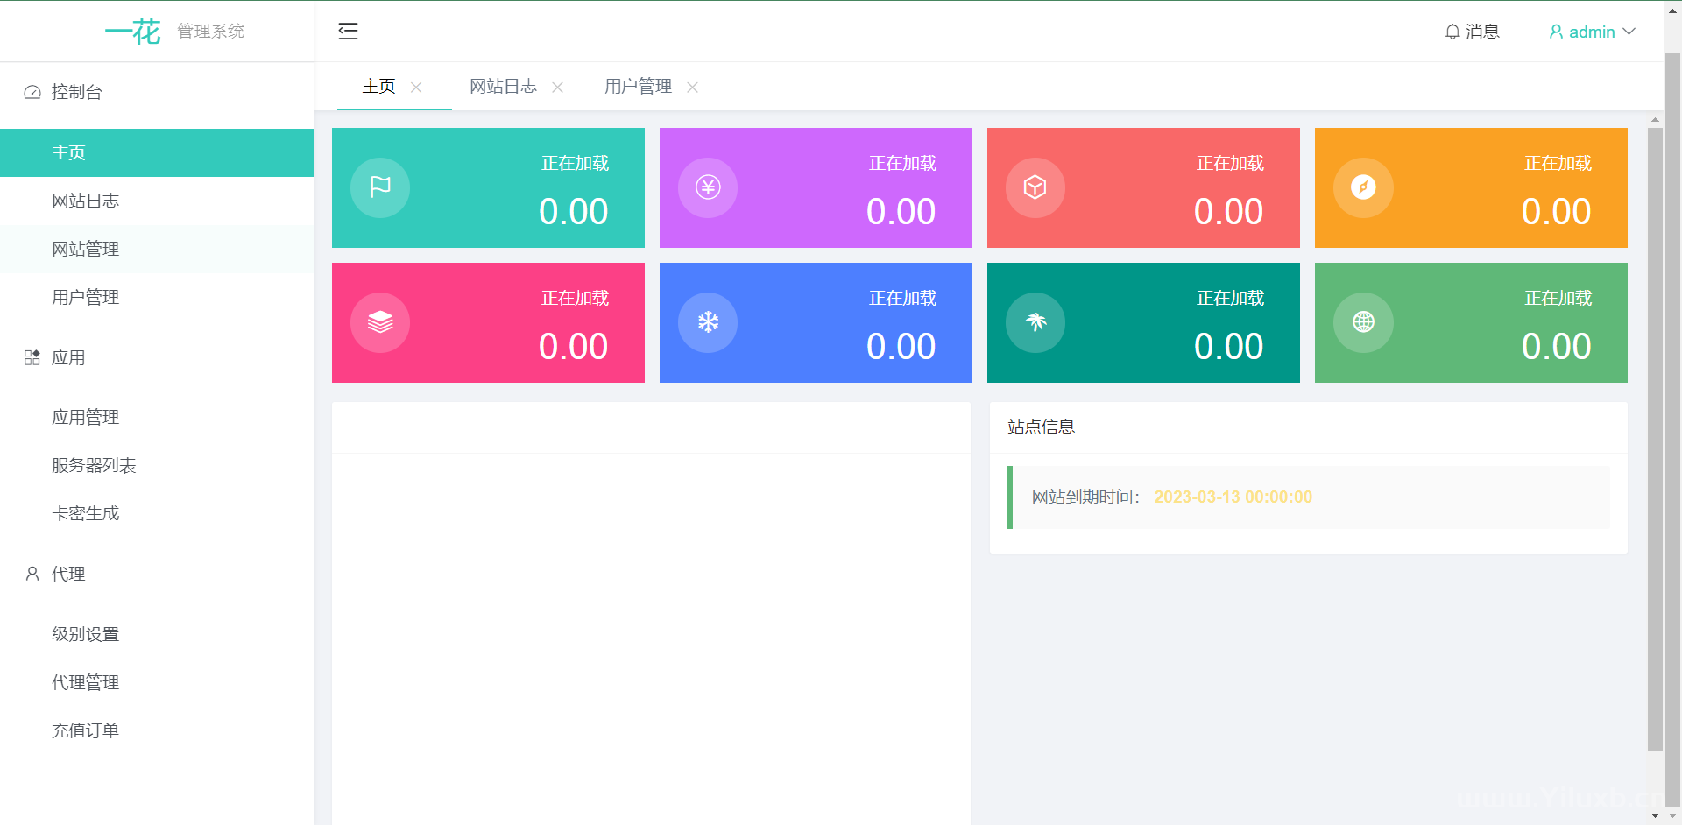Viewport: 1682px width, 825px height.
Task: Click the admin username
Action: click(1592, 32)
